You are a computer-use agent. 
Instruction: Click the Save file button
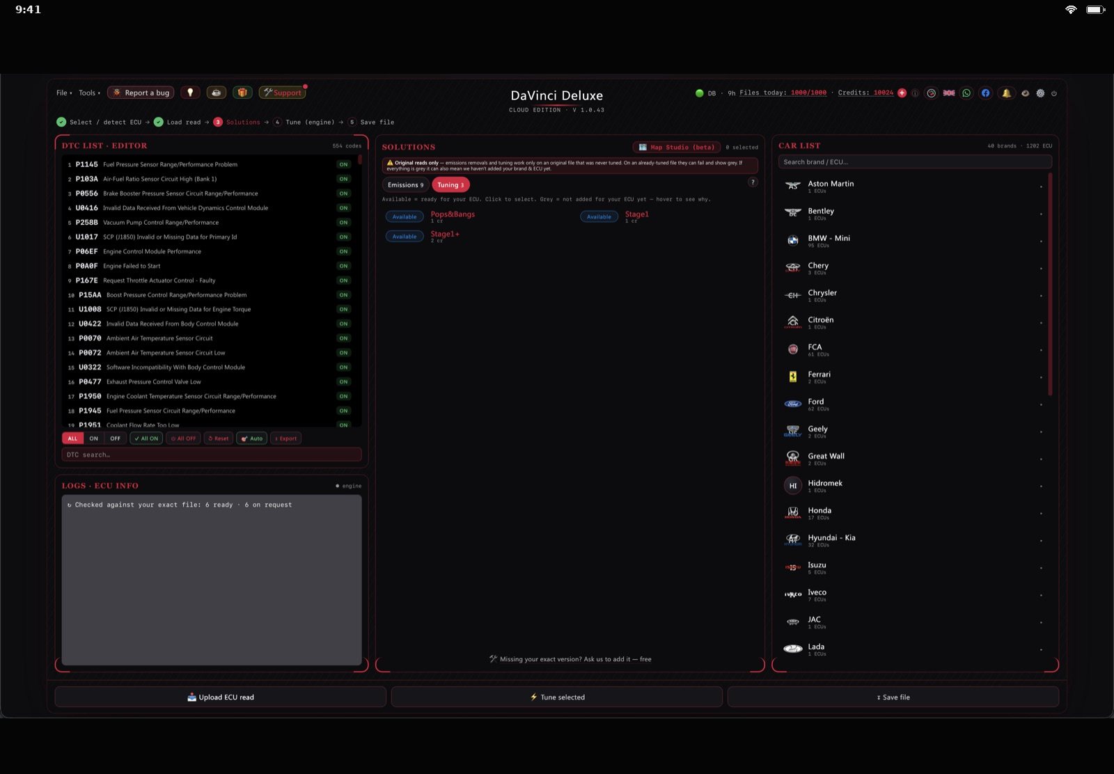click(893, 697)
